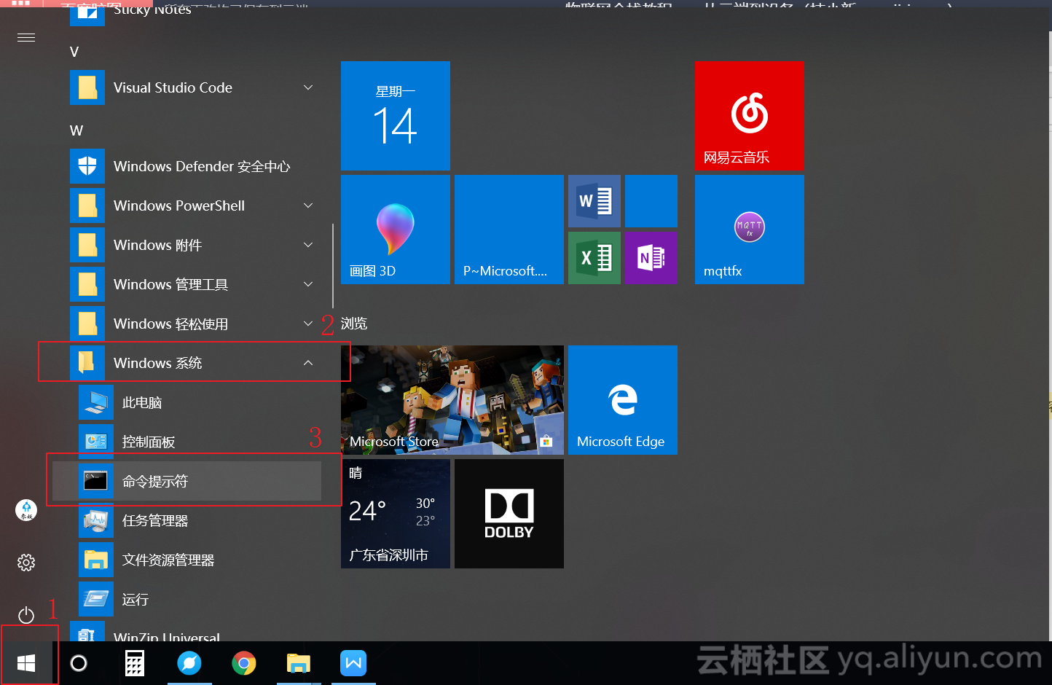The width and height of the screenshot is (1052, 685).
Task: Open OneNote from the tile group
Action: point(651,257)
